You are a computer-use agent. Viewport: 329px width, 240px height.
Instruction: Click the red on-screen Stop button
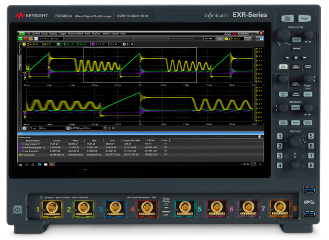(x=25, y=39)
